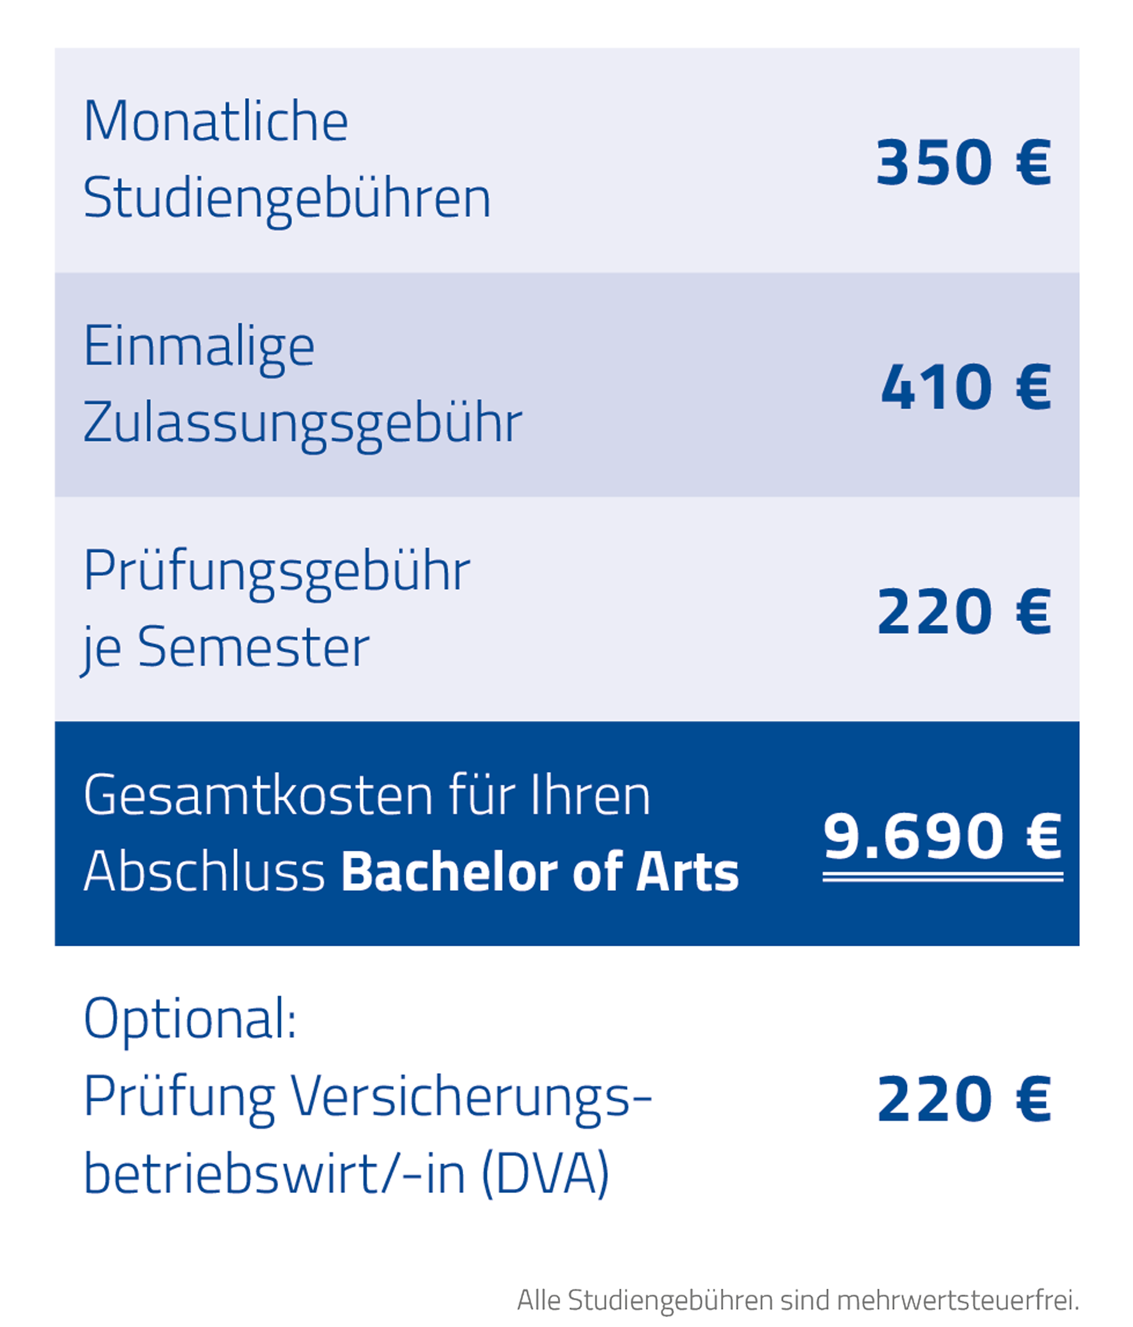Click the word "Abschluss" in the blue row
The width and height of the screenshot is (1133, 1327).
click(205, 872)
